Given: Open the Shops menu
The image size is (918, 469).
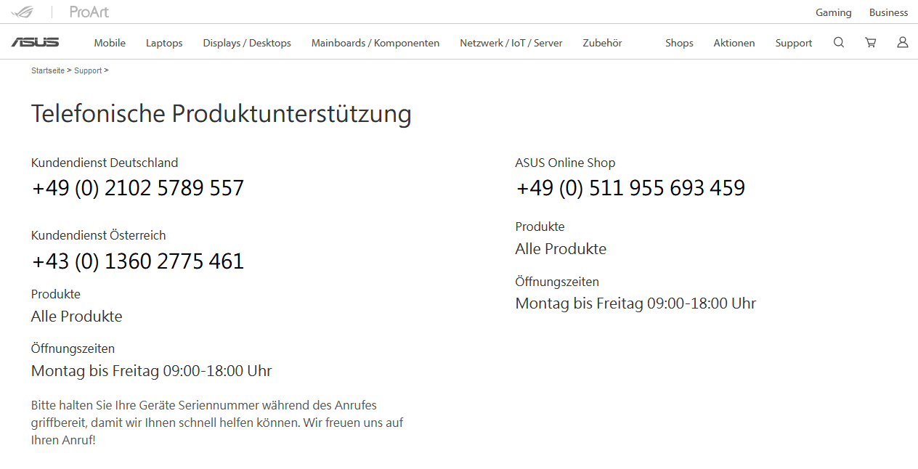Looking at the screenshot, I should [679, 43].
